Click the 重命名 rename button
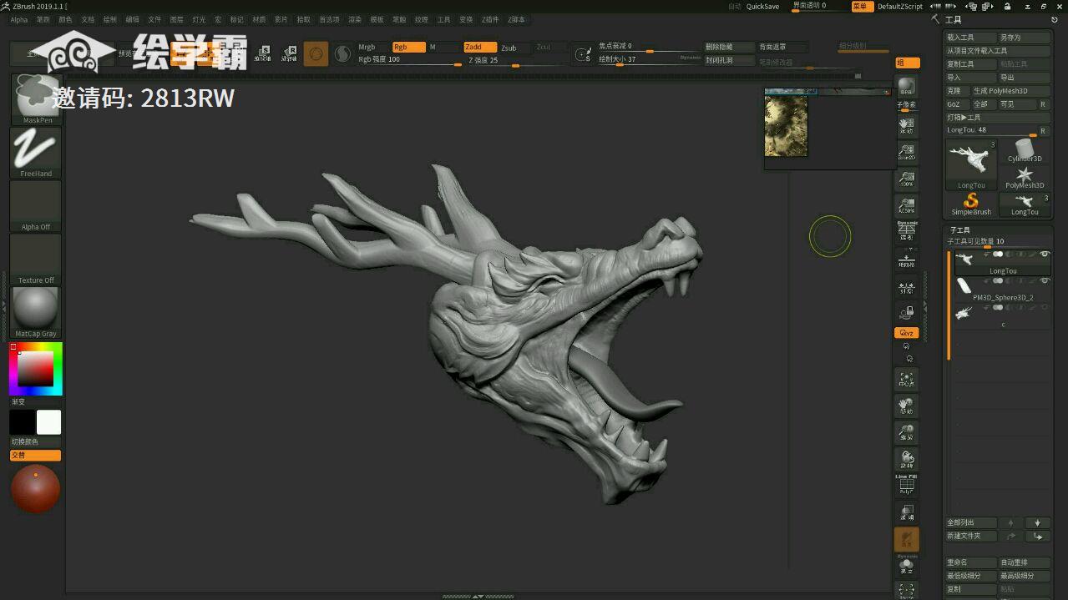 (971, 562)
